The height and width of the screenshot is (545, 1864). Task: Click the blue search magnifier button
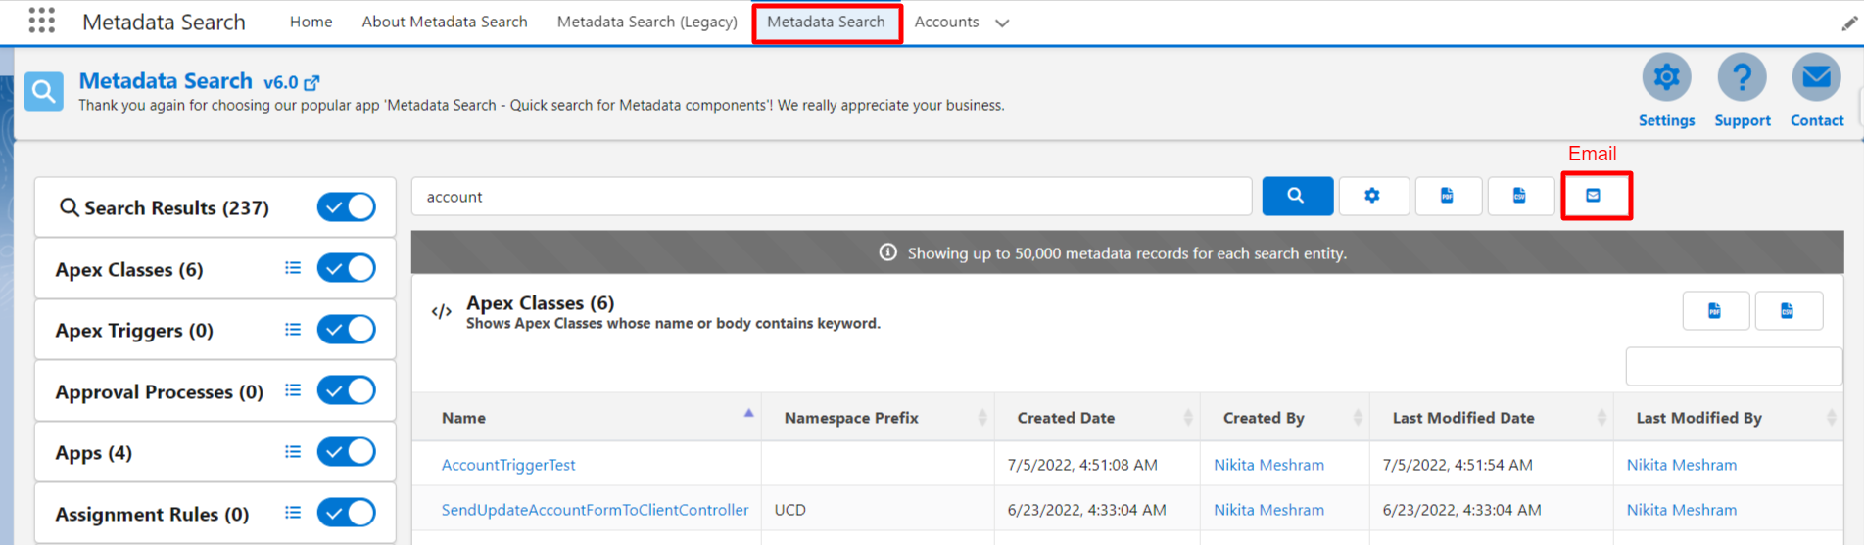click(x=1297, y=196)
